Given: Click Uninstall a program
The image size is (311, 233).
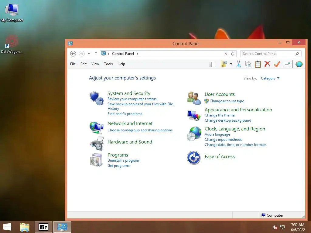Looking at the screenshot, I should 123,160.
